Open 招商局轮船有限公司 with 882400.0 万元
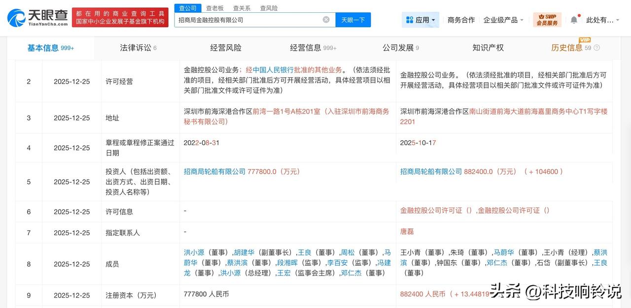 tap(431, 172)
